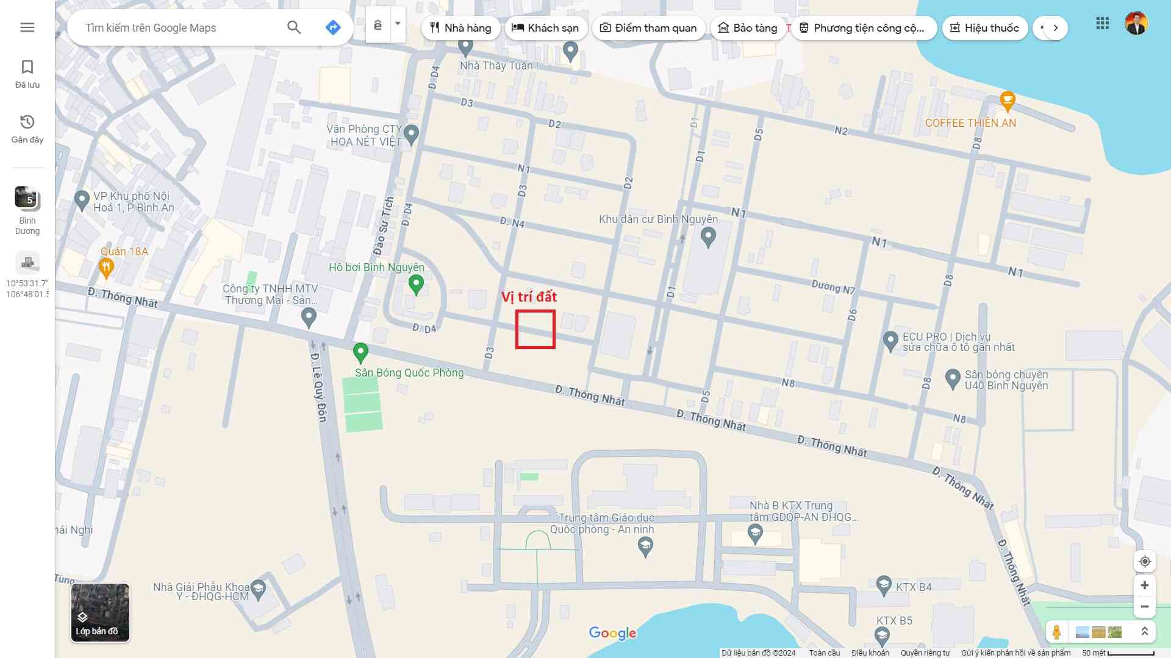Select the Nhà hàng category chip
This screenshot has width=1171, height=658.
[460, 28]
